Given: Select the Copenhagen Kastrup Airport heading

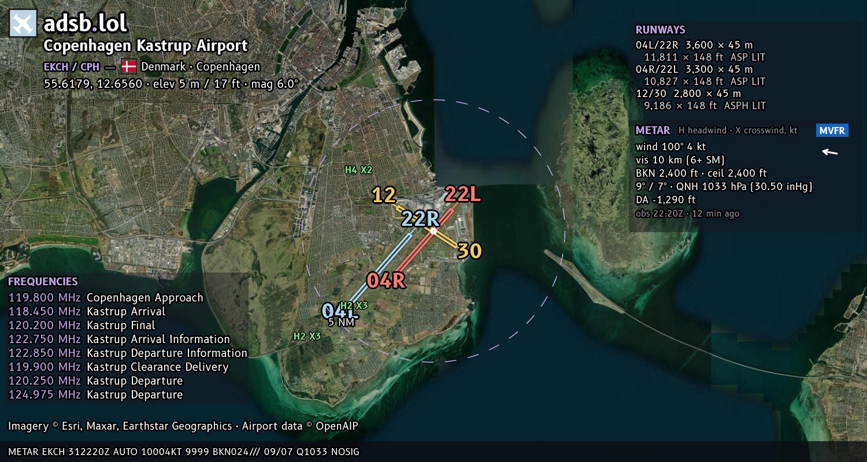Looking at the screenshot, I should (146, 46).
